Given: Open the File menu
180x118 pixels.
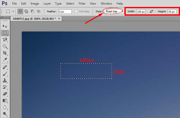Looking at the screenshot, I should tap(14, 4).
